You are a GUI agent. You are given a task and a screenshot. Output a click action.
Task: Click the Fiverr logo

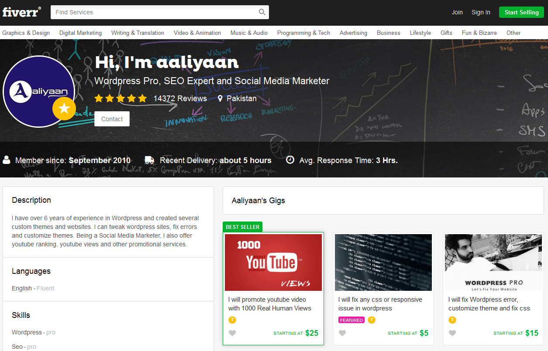(x=22, y=12)
